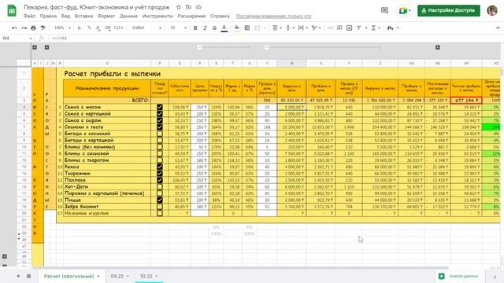Open the fill color picker

(237, 28)
